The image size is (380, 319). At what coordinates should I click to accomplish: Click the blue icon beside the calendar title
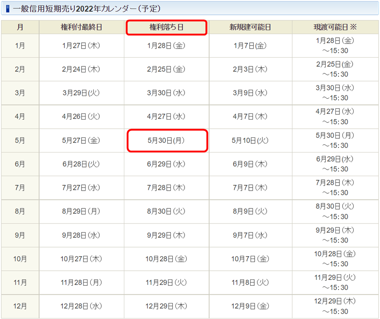coord(8,9)
